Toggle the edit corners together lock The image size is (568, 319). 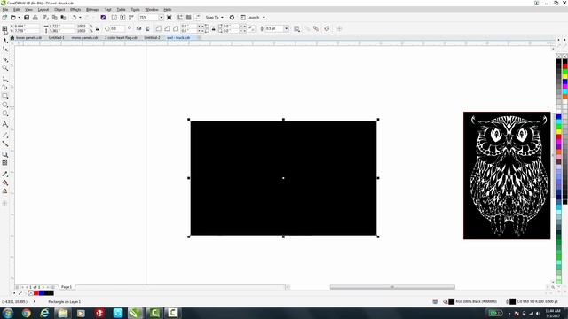[x=213, y=28]
